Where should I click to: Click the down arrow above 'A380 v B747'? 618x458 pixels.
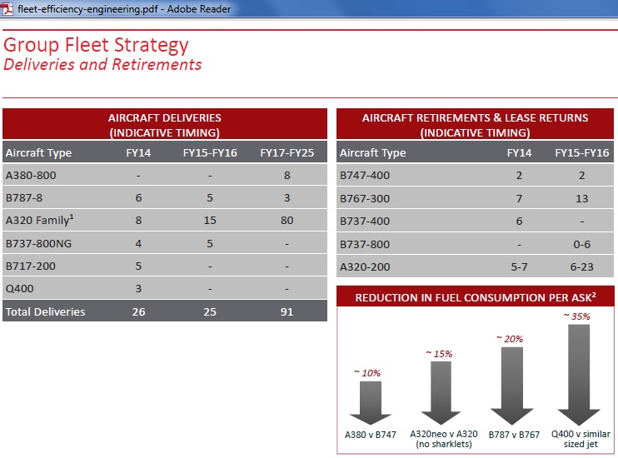371,403
